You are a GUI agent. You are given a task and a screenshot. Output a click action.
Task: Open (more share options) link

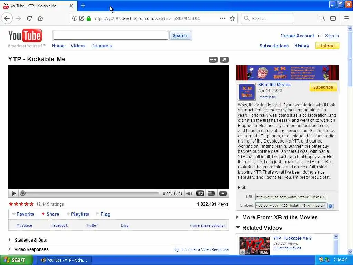207,225
